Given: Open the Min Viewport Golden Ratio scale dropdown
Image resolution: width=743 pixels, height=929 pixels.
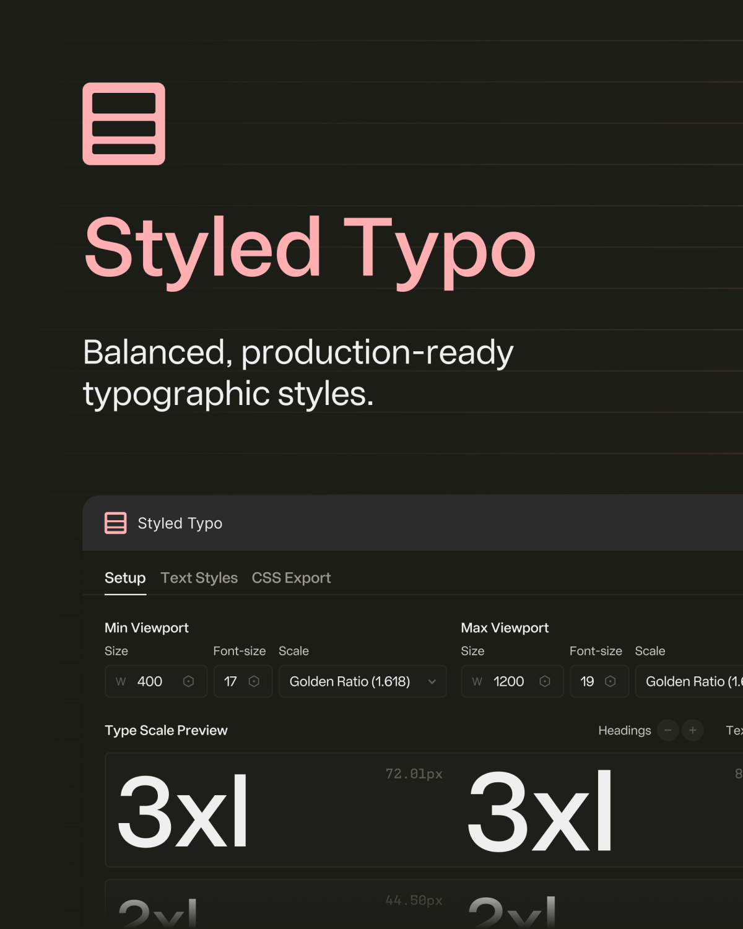Looking at the screenshot, I should point(363,681).
